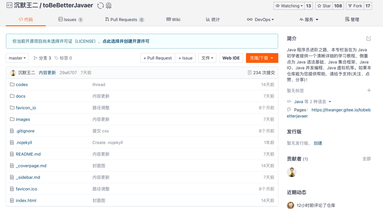The width and height of the screenshot is (383, 209).
Task: Open contributor avatar under 贡献者
Action: click(x=292, y=172)
